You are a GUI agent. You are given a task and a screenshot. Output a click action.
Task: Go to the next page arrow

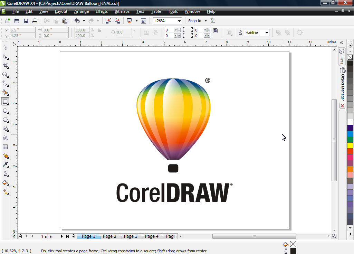pos(62,236)
